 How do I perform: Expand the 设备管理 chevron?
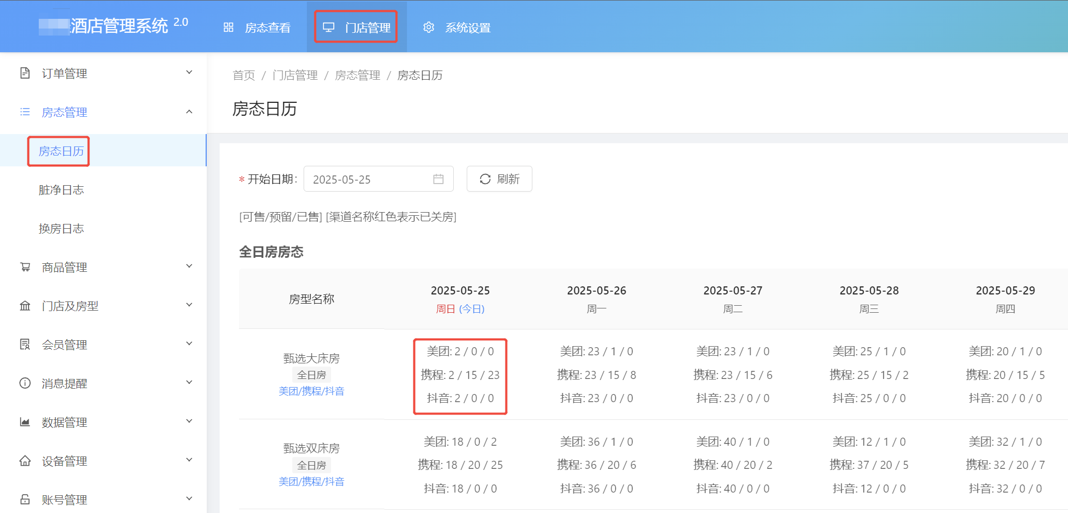click(x=189, y=460)
